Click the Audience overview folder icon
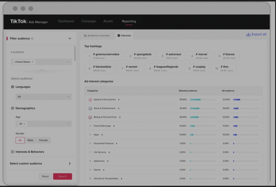Screen dimensions: 276x187 click(x=85, y=35)
